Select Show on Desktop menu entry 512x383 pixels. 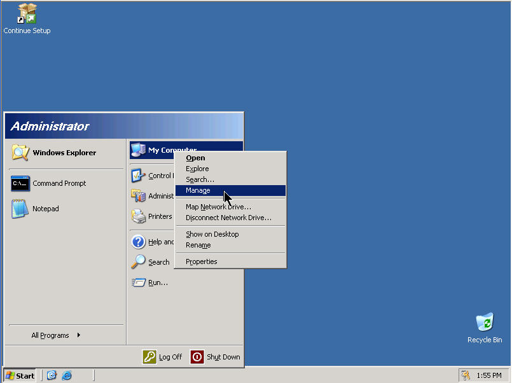coord(230,234)
